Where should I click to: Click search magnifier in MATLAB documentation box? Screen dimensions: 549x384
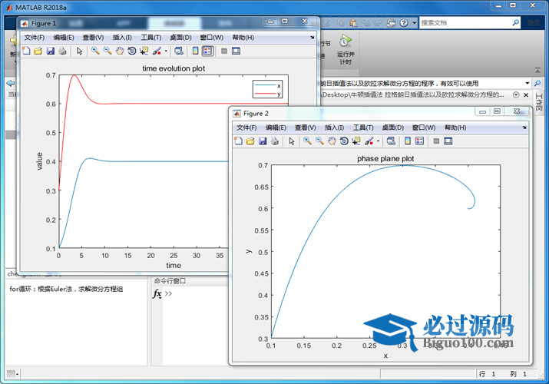pos(516,23)
